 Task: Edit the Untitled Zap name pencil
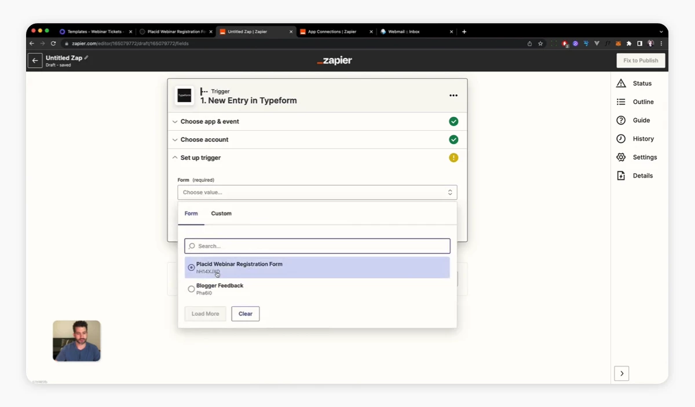(x=86, y=57)
